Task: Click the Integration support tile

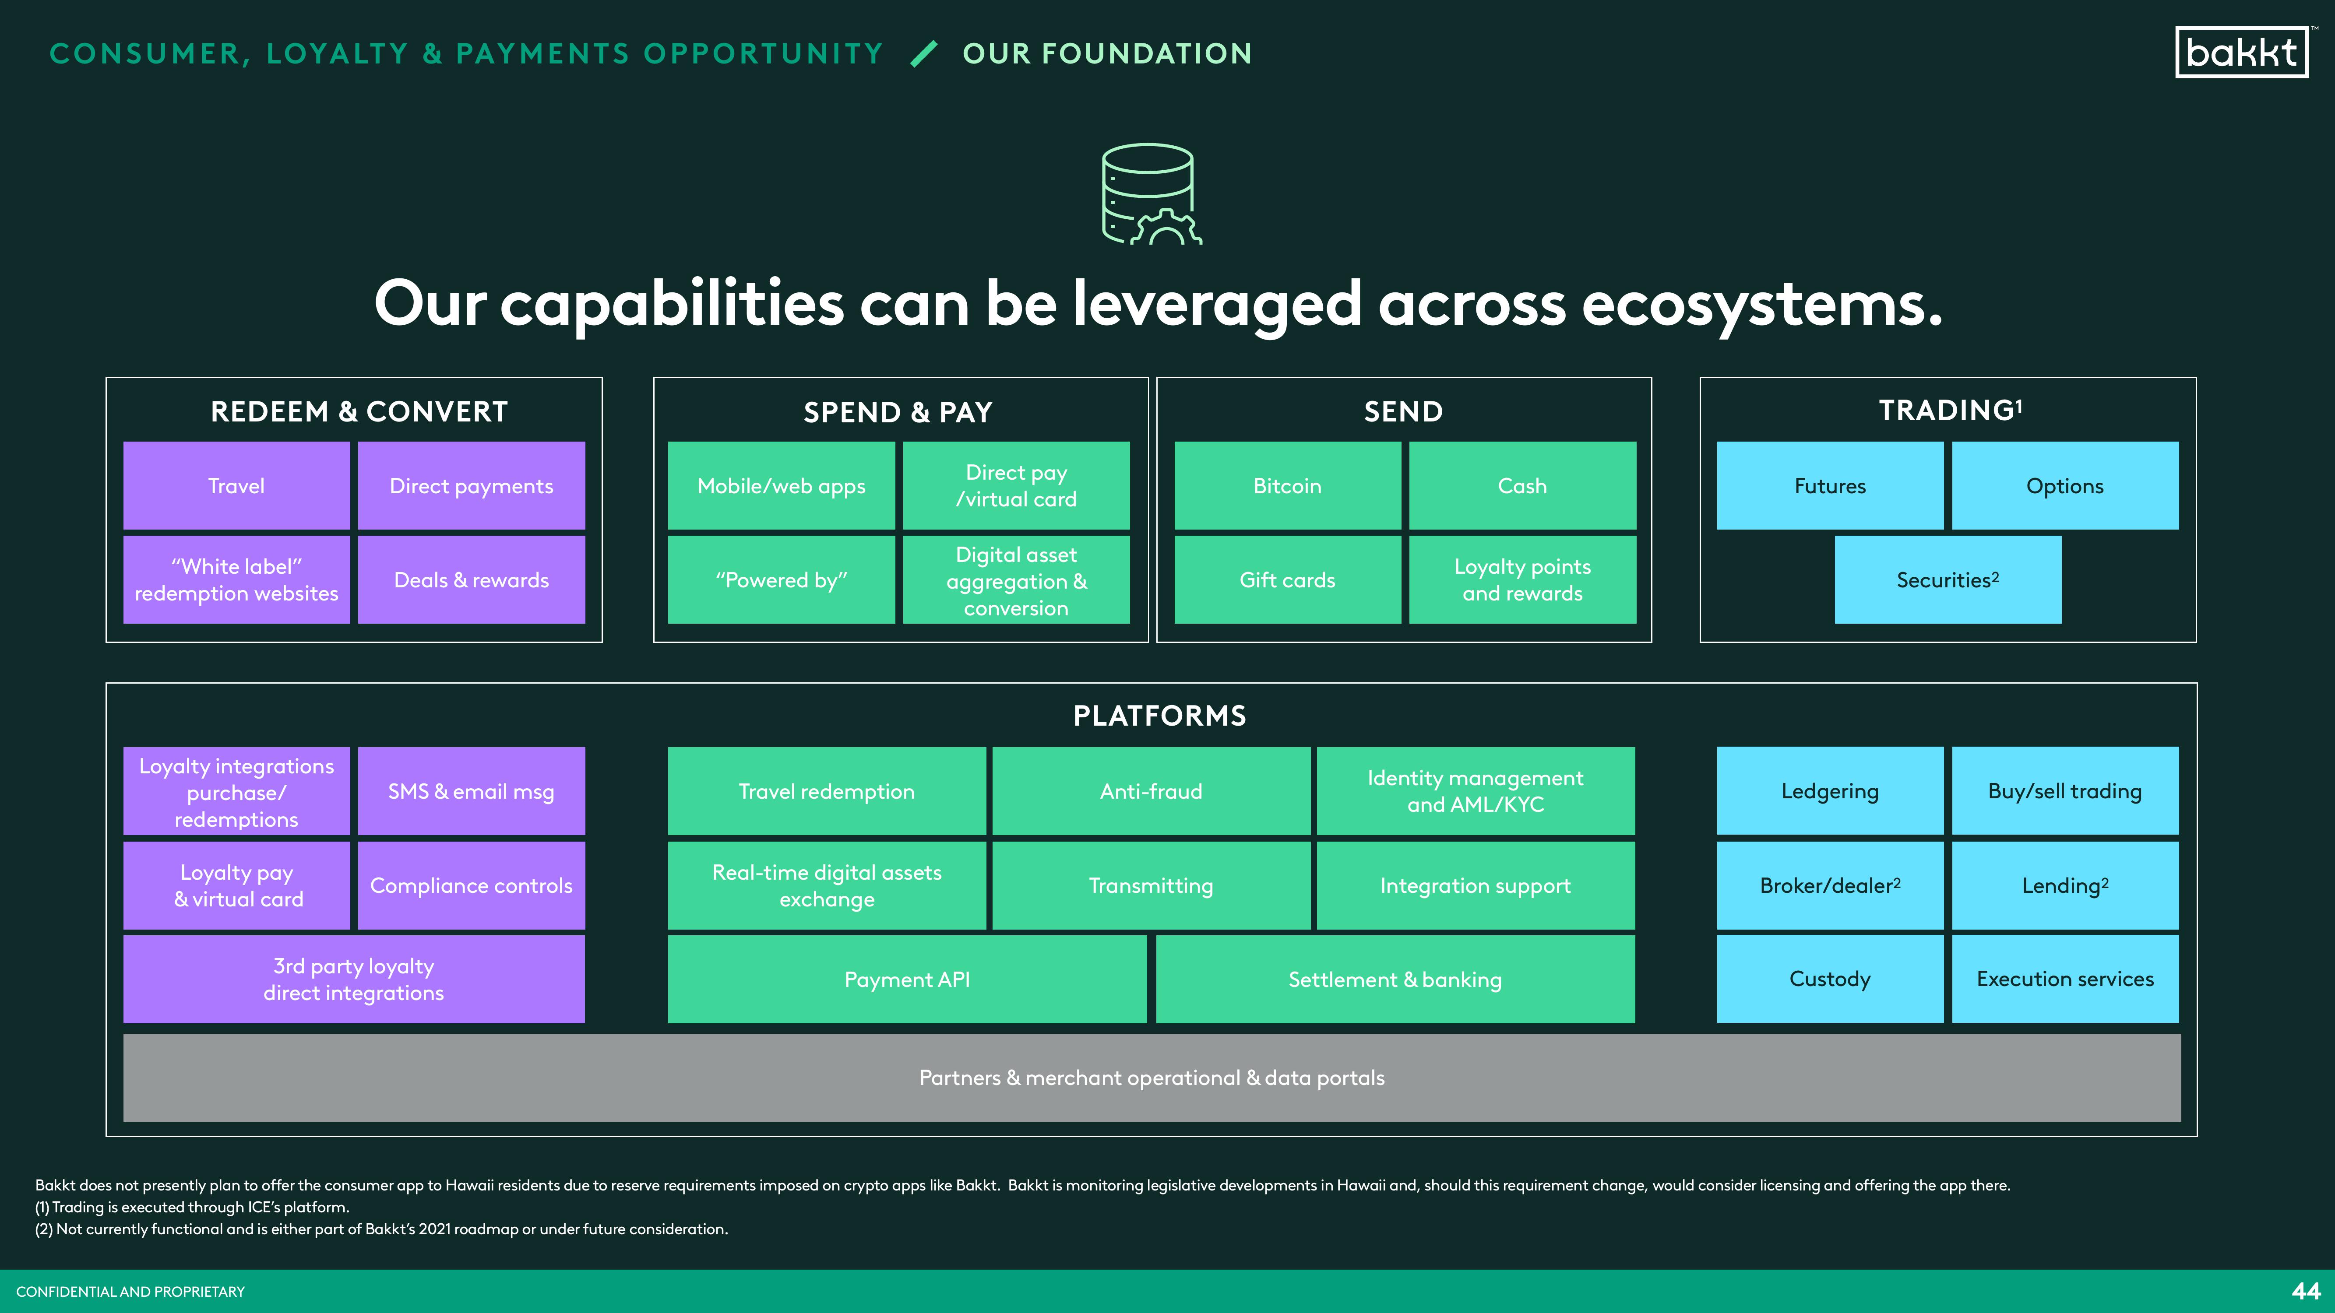Action: pyautogui.click(x=1476, y=885)
